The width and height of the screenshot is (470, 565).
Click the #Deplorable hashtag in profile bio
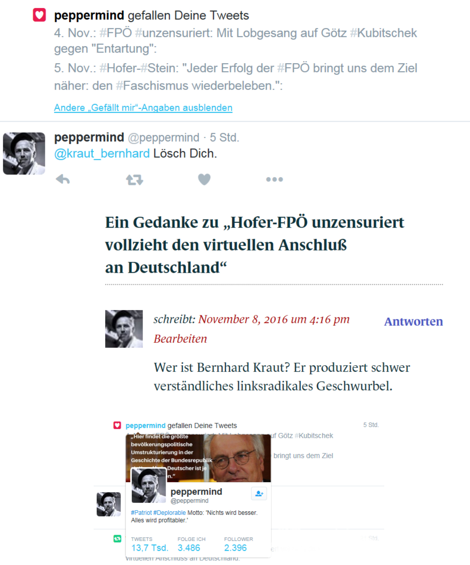tap(169, 513)
